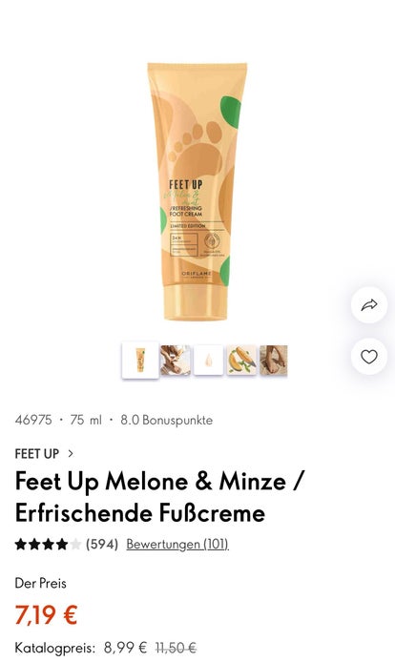Open the large foot cream product image
This screenshot has height=662, width=395.
[x=197, y=191]
